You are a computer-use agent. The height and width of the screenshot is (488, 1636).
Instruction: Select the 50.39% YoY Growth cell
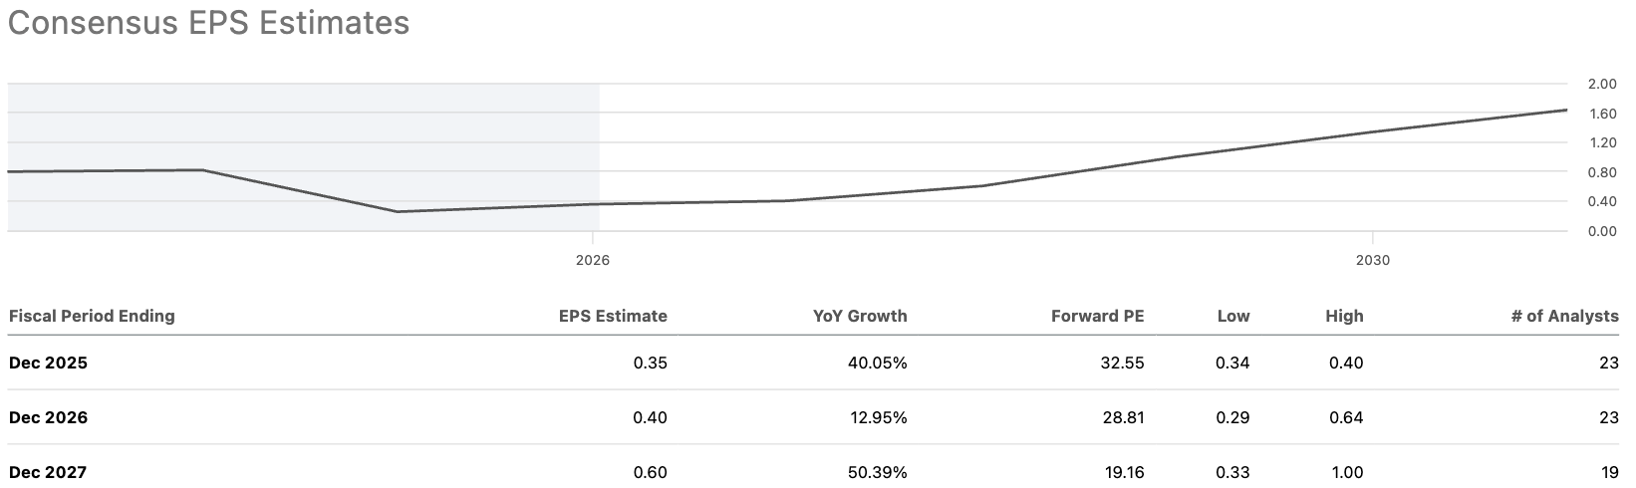(877, 472)
